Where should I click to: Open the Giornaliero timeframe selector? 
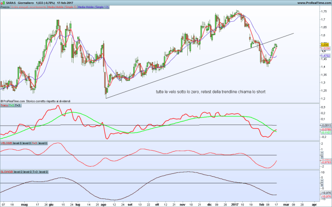pyautogui.click(x=26, y=3)
